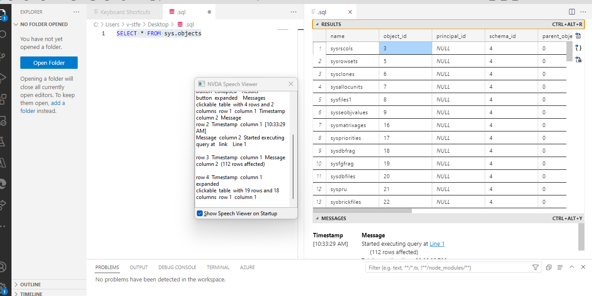The width and height of the screenshot is (592, 296).
Task: Open the TERMINAL panel tab
Action: (218, 267)
